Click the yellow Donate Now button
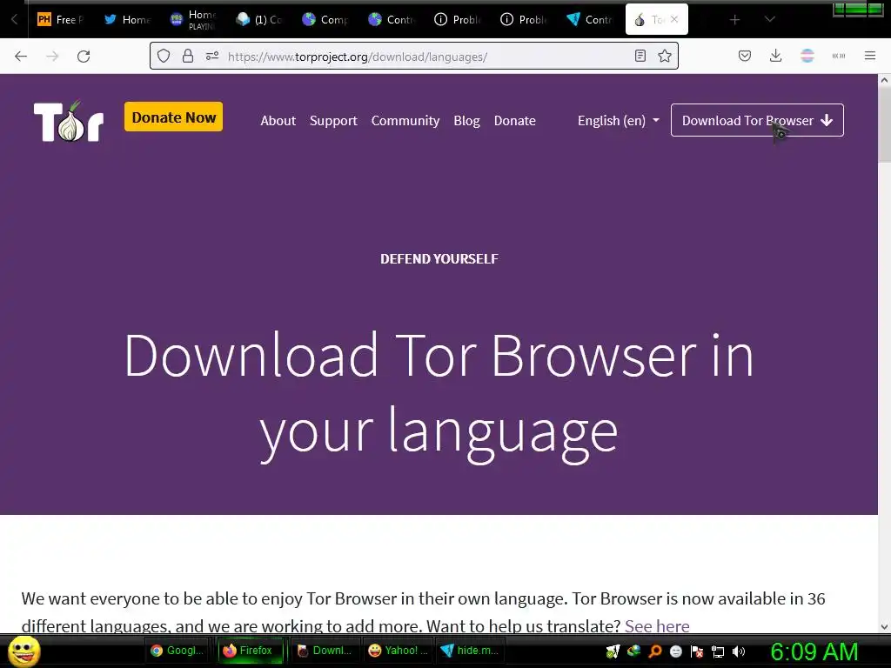 click(173, 117)
